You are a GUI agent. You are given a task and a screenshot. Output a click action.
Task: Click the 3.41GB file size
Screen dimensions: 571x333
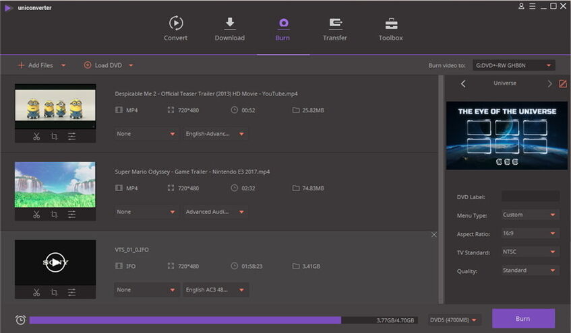(311, 266)
